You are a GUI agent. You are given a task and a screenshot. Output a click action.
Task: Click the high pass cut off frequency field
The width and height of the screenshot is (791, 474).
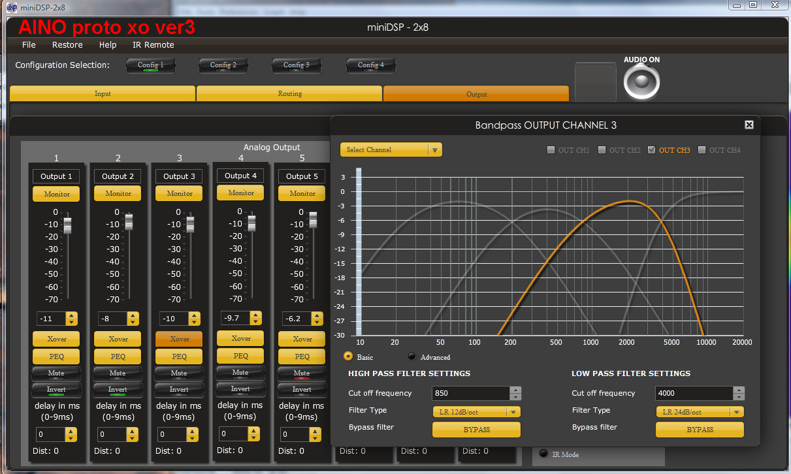pyautogui.click(x=471, y=393)
